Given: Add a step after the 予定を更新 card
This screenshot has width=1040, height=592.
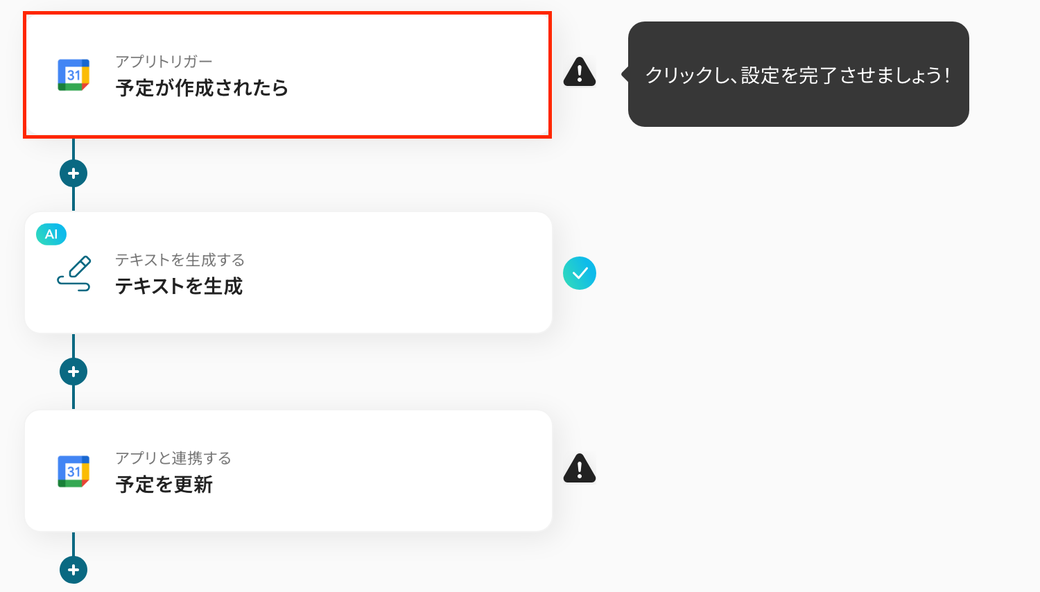Looking at the screenshot, I should click(73, 570).
